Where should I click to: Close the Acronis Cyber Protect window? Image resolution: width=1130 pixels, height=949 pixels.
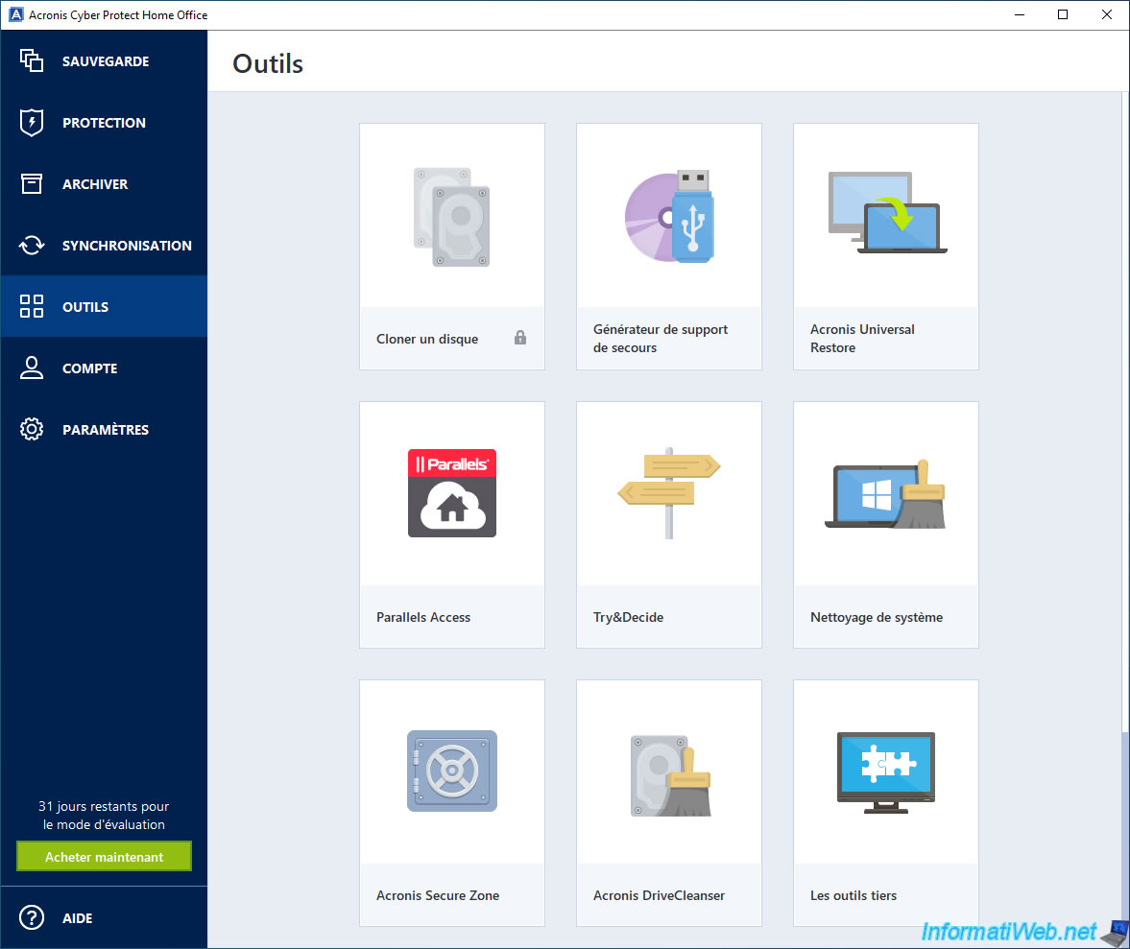[1106, 14]
